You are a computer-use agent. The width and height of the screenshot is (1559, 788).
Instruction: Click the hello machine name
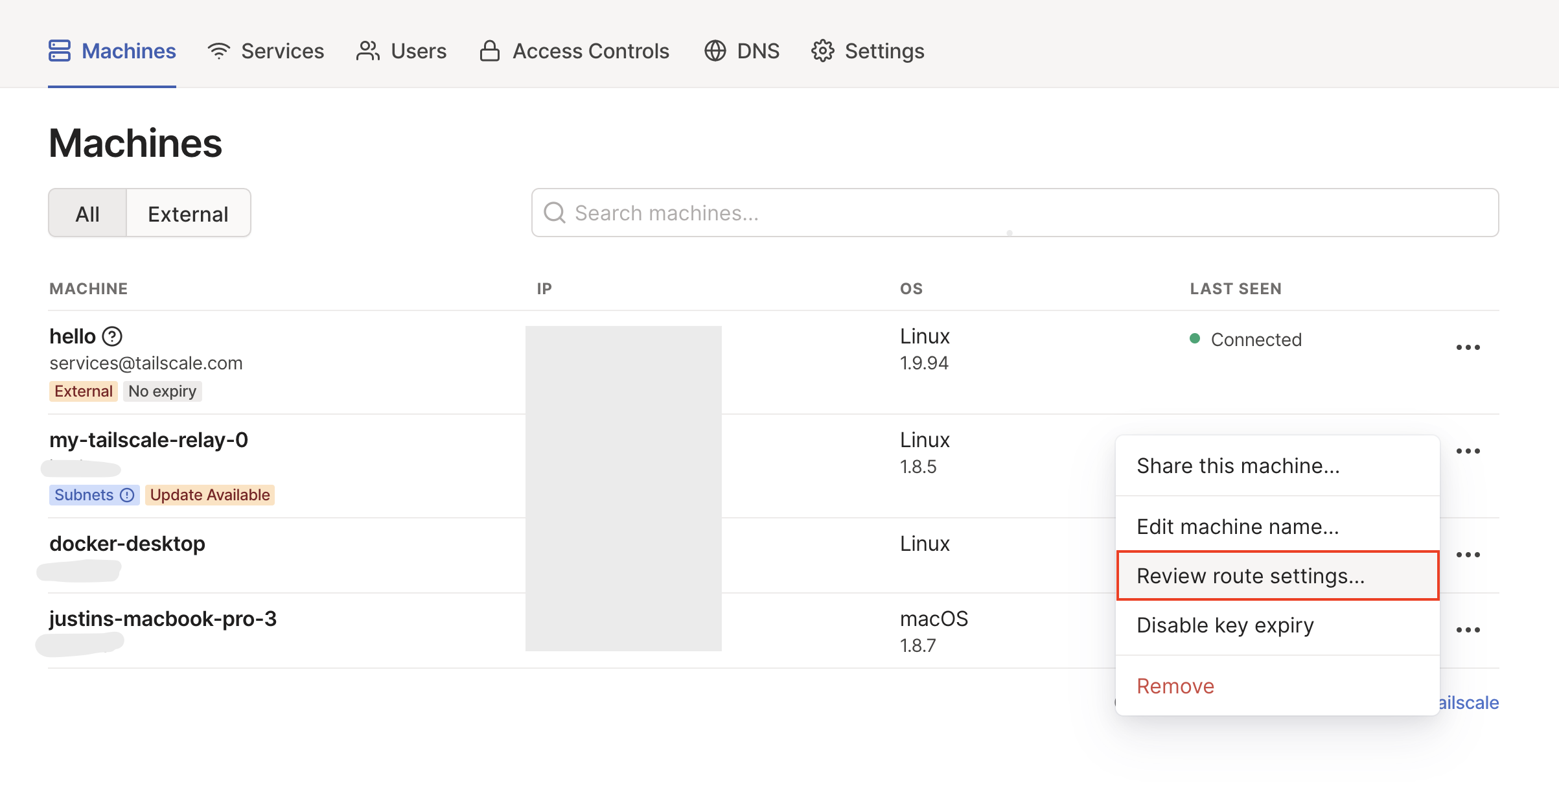tap(73, 336)
